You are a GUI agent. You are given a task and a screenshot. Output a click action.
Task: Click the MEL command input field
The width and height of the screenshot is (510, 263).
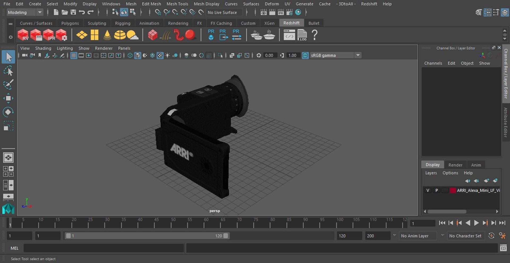(104, 248)
